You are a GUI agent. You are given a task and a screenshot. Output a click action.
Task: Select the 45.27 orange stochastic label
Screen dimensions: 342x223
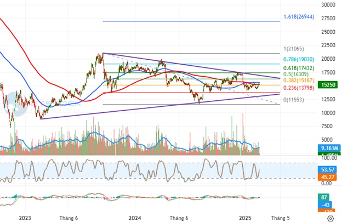pyautogui.click(x=329, y=177)
